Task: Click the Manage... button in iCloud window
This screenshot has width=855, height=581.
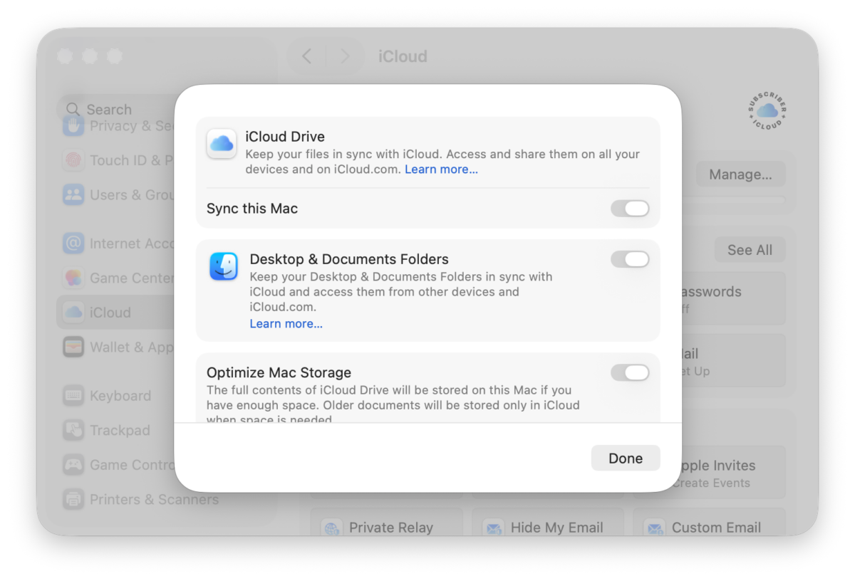Action: (740, 174)
